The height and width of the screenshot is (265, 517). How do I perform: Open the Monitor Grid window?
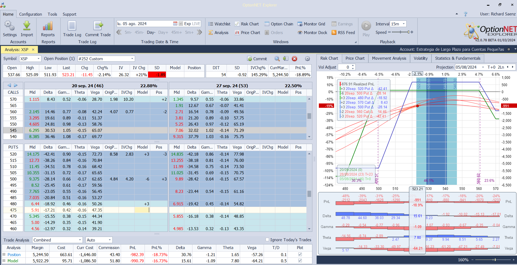(x=311, y=24)
